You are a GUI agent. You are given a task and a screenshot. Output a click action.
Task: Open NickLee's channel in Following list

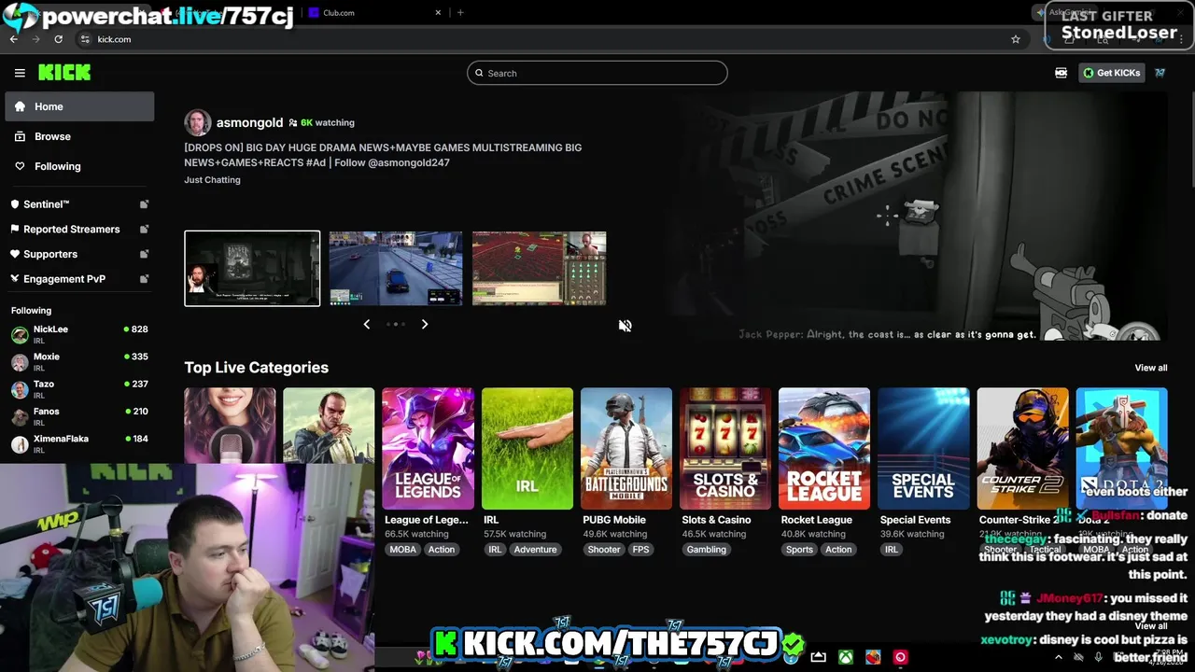click(79, 335)
